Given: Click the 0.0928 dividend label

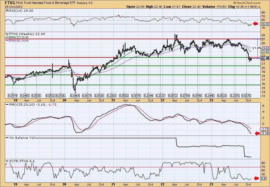Looking at the screenshot, I should (99, 95).
